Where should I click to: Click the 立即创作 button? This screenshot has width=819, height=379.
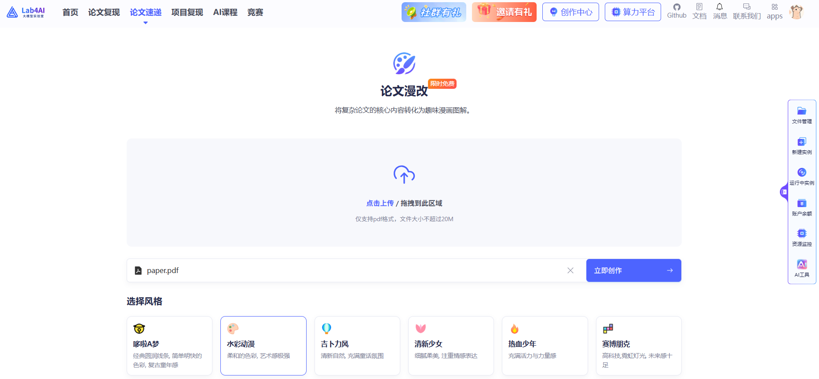coord(634,270)
